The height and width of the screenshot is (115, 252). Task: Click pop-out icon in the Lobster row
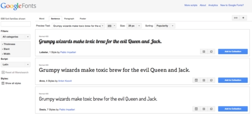coord(211,52)
